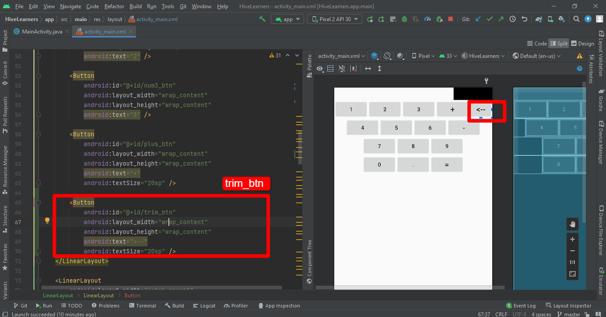Toggle the view options eye icon

point(320,69)
